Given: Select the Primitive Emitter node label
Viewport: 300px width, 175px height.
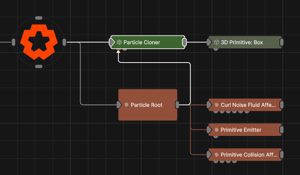Looking at the screenshot, I should click(241, 130).
